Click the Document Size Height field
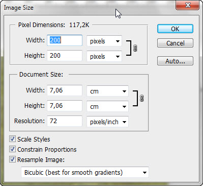This screenshot has height=186, width=203. [65, 106]
